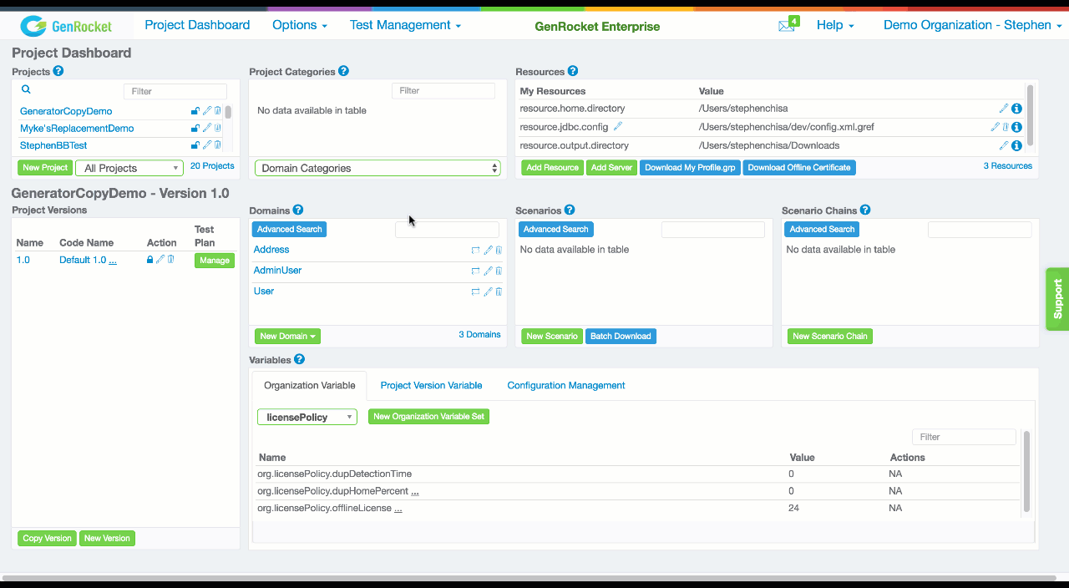Open the Domain Categories select box

[x=377, y=168]
